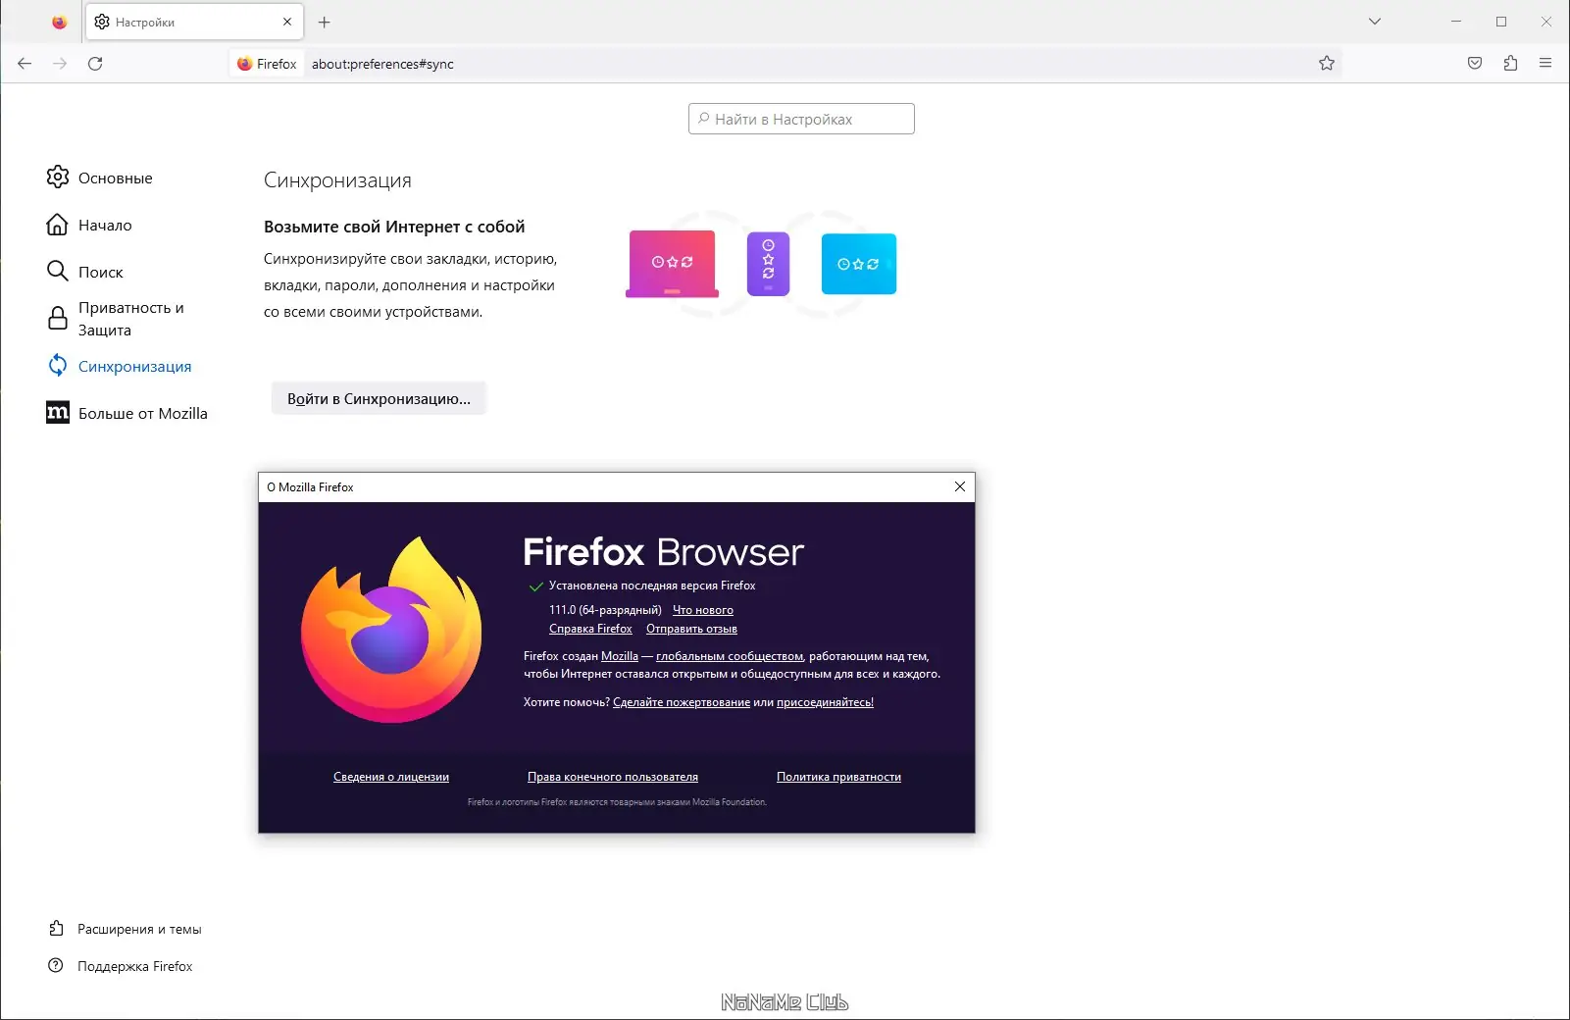This screenshot has width=1570, height=1020.
Task: Click the sync arrows icon in sidebar
Action: [x=58, y=365]
